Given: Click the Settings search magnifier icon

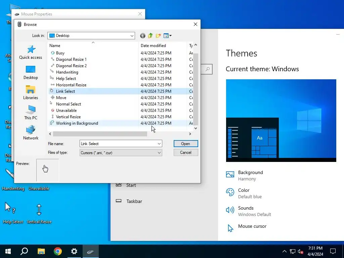Looking at the screenshot, I should [207, 69].
